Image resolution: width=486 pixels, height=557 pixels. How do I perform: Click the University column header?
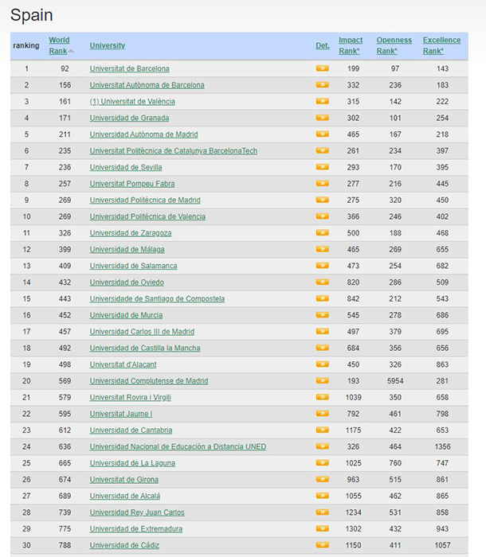(107, 45)
